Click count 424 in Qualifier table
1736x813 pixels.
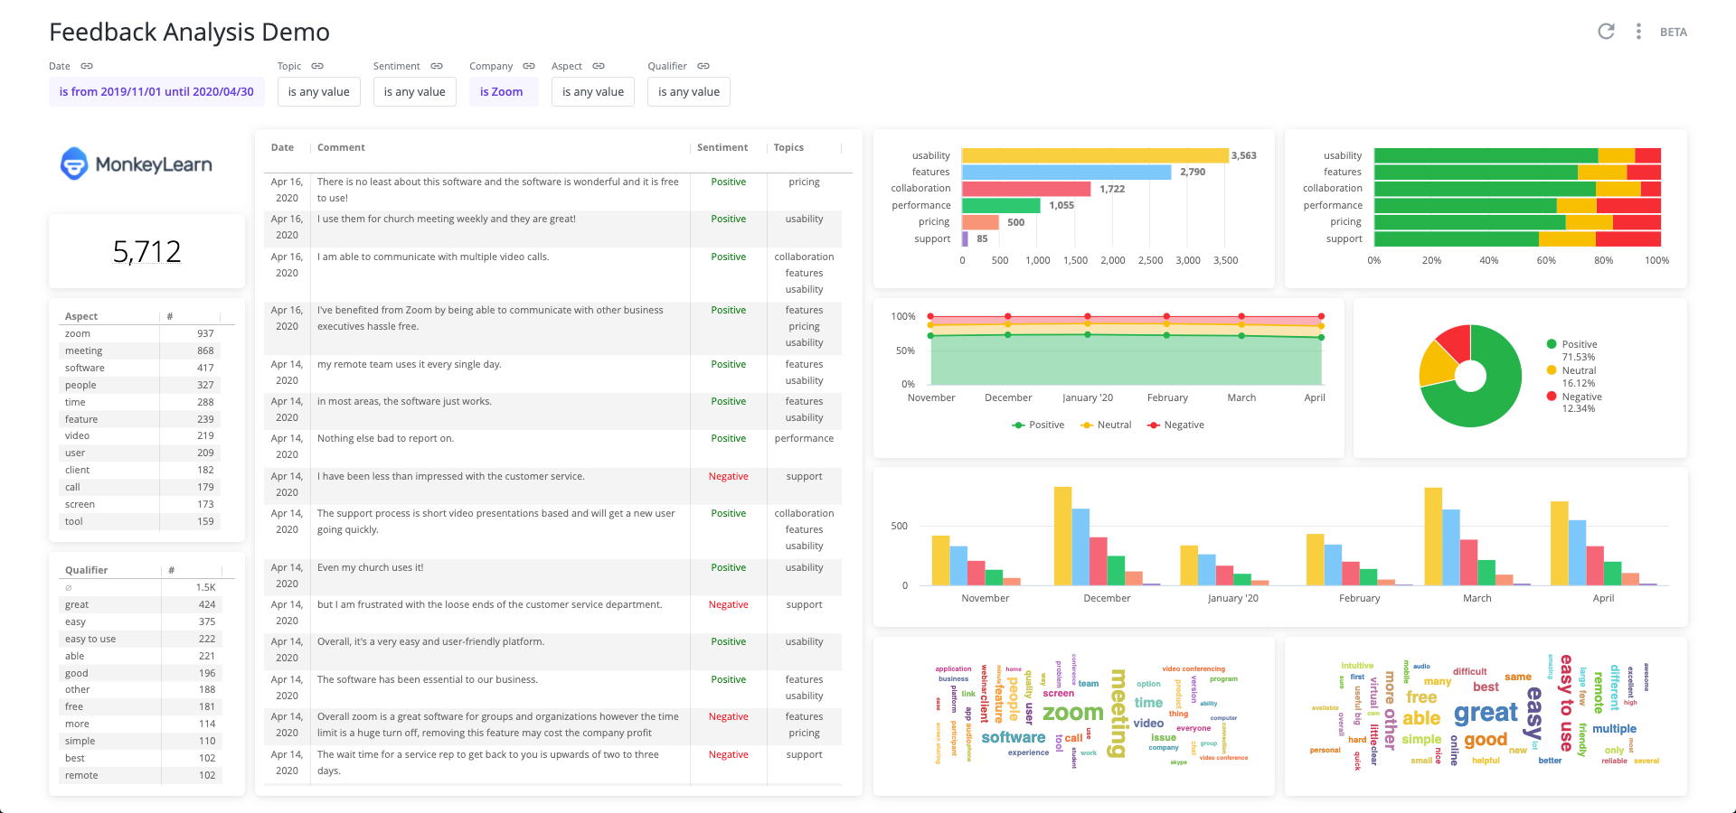click(x=207, y=604)
